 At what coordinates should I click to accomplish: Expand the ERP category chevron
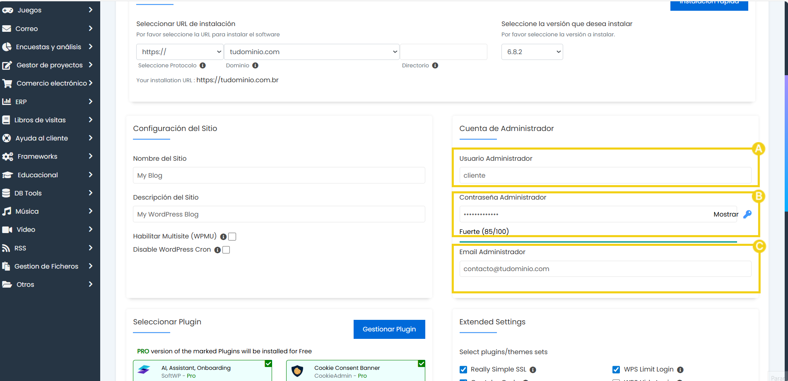(x=91, y=101)
